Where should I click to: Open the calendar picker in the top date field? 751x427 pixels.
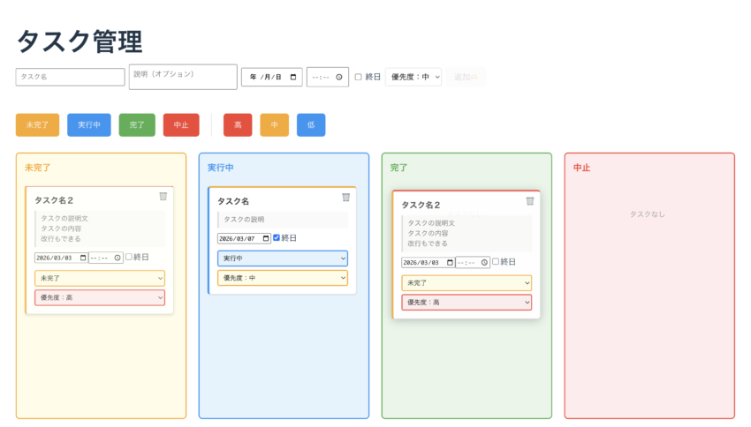pyautogui.click(x=293, y=78)
